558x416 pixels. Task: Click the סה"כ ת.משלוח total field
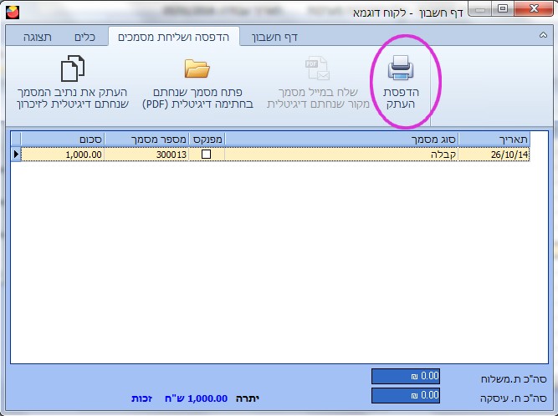pyautogui.click(x=405, y=377)
